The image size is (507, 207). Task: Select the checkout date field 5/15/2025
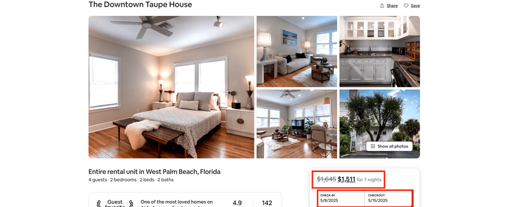coord(388,198)
